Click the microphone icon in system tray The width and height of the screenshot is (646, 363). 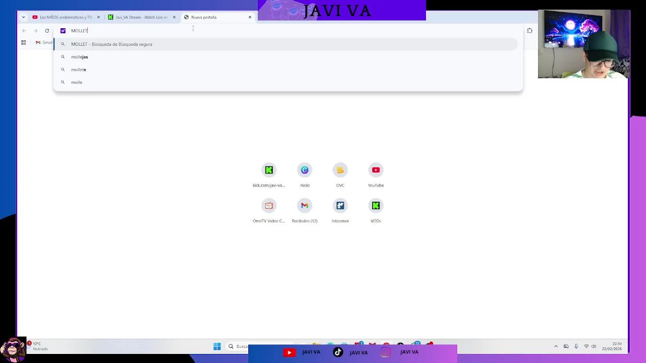coord(576,346)
